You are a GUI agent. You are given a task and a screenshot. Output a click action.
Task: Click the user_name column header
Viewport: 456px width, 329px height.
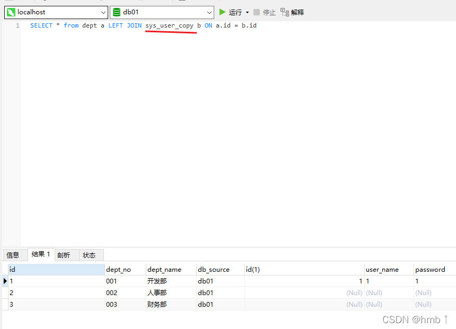pyautogui.click(x=389, y=270)
